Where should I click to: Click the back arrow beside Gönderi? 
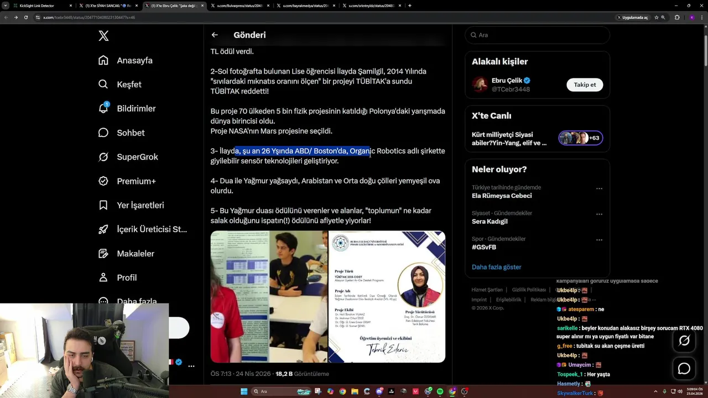pos(215,35)
